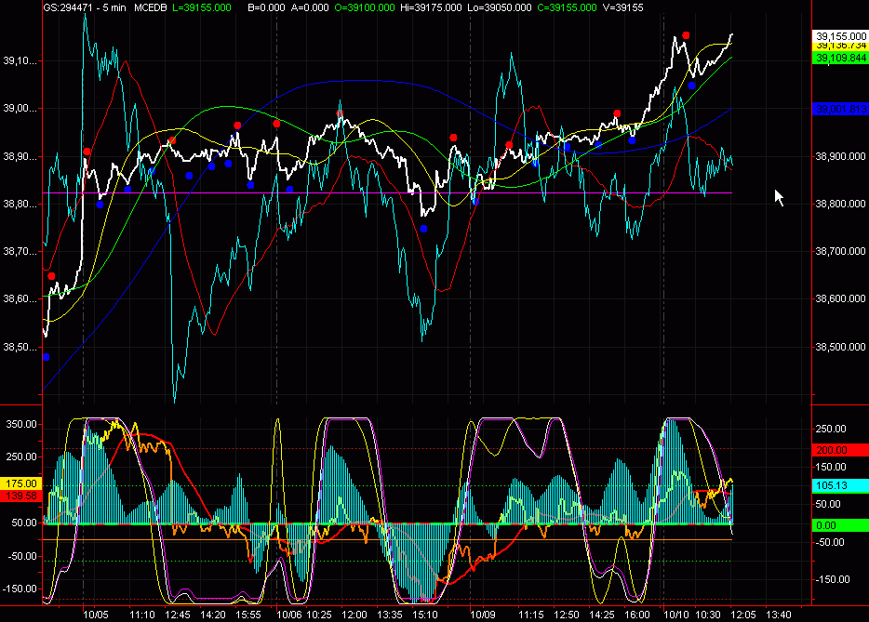Select the 15:55 time axis label
The height and width of the screenshot is (622, 869).
248,615
